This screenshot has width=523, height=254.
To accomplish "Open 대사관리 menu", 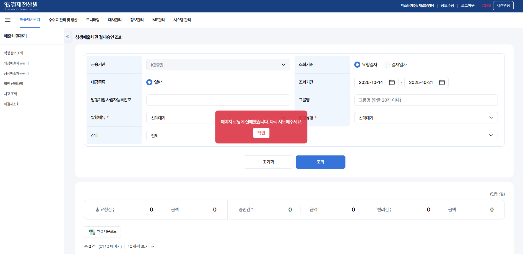I will (115, 20).
